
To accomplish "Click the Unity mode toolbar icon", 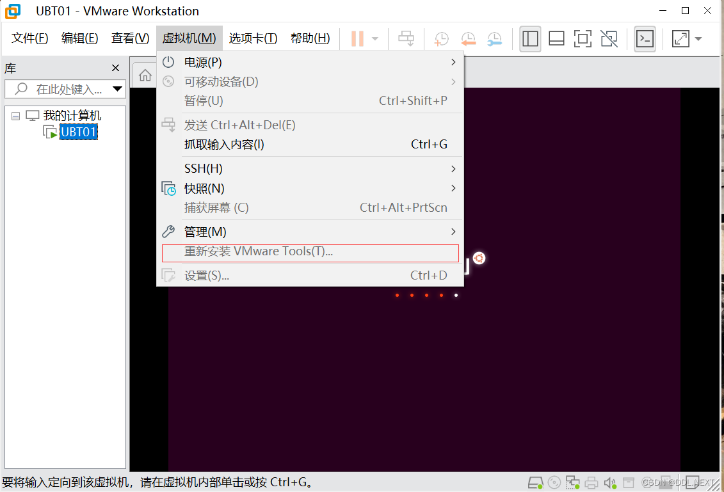I will pos(609,39).
